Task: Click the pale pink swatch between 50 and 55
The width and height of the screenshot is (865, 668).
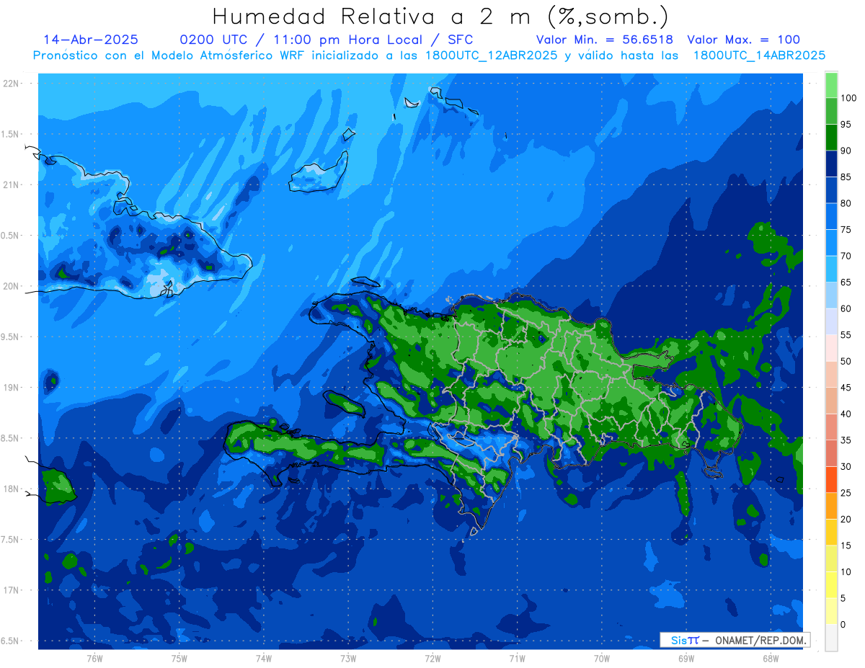Action: 831,348
